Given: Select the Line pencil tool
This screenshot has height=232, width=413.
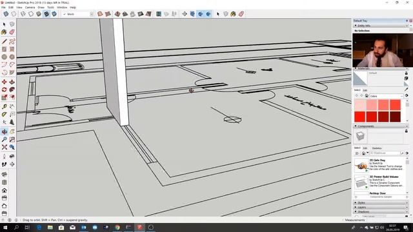Looking at the screenshot, I should point(5,41).
